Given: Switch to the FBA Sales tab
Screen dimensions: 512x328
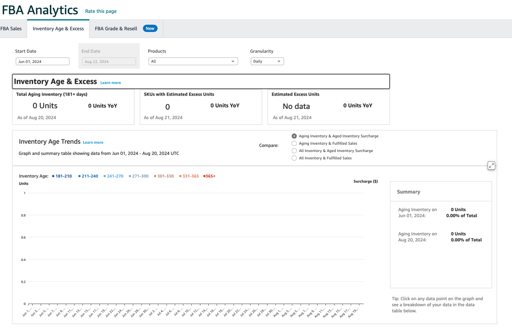Looking at the screenshot, I should point(11,29).
